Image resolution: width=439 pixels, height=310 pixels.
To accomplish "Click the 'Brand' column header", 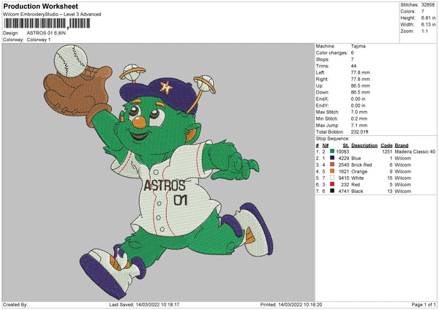I will 402,145.
